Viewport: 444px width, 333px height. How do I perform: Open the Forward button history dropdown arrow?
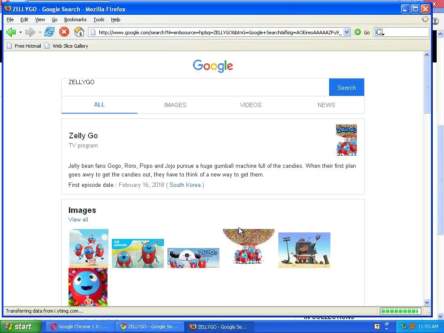(39, 32)
